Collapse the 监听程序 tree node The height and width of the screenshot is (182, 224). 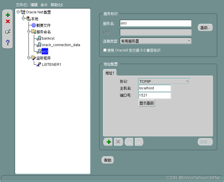[29, 58]
